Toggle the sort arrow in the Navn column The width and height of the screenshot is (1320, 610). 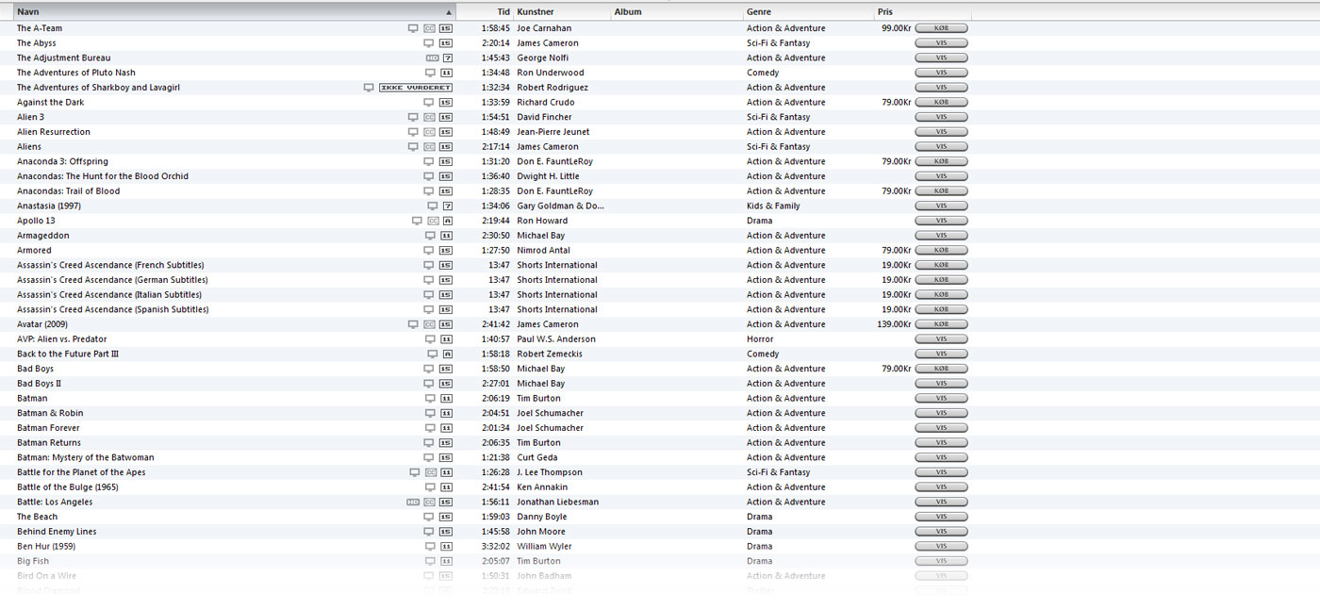[449, 12]
